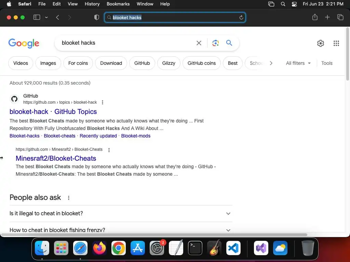Image resolution: width=350 pixels, height=262 pixels.
Task: Click the Safari sidebar toggle icon
Action: pos(37,17)
